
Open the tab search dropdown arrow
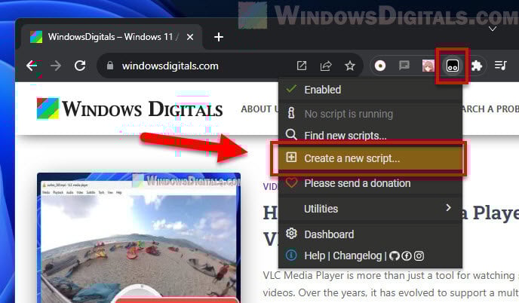pyautogui.click(x=492, y=29)
